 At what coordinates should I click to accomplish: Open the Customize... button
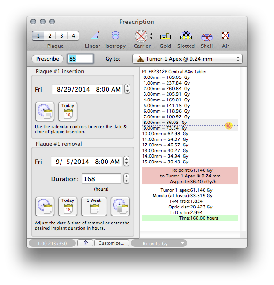pos(112,243)
